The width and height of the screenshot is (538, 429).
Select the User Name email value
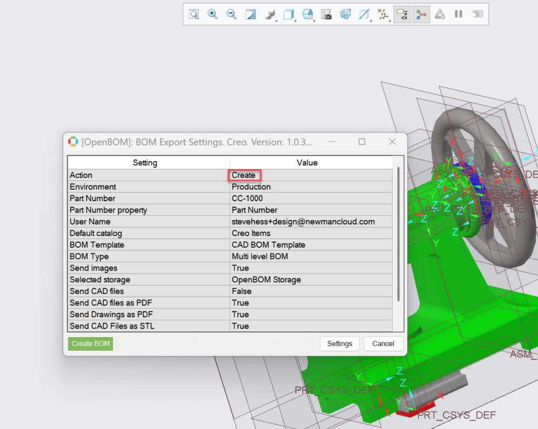(303, 222)
